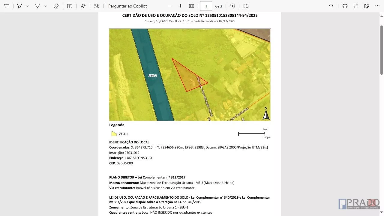Click the add text box tool
This screenshot has width=384, height=216.
[x=70, y=6]
